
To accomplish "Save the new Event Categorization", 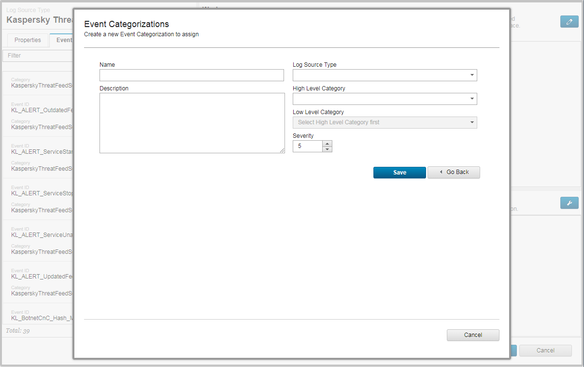I will tap(399, 172).
